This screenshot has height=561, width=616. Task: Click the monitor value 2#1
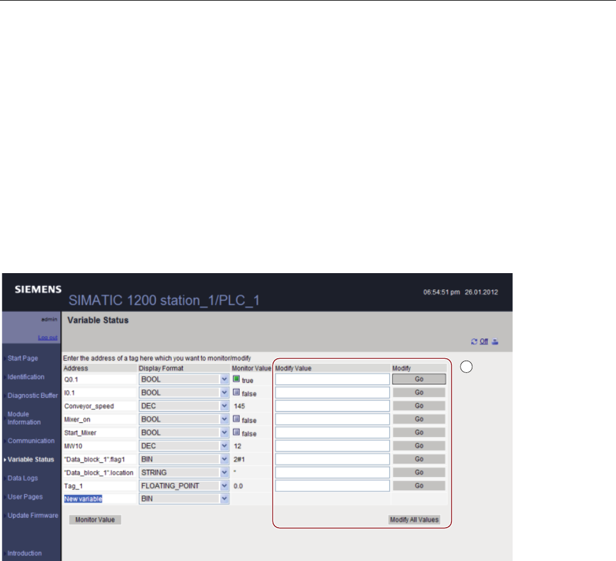(239, 459)
